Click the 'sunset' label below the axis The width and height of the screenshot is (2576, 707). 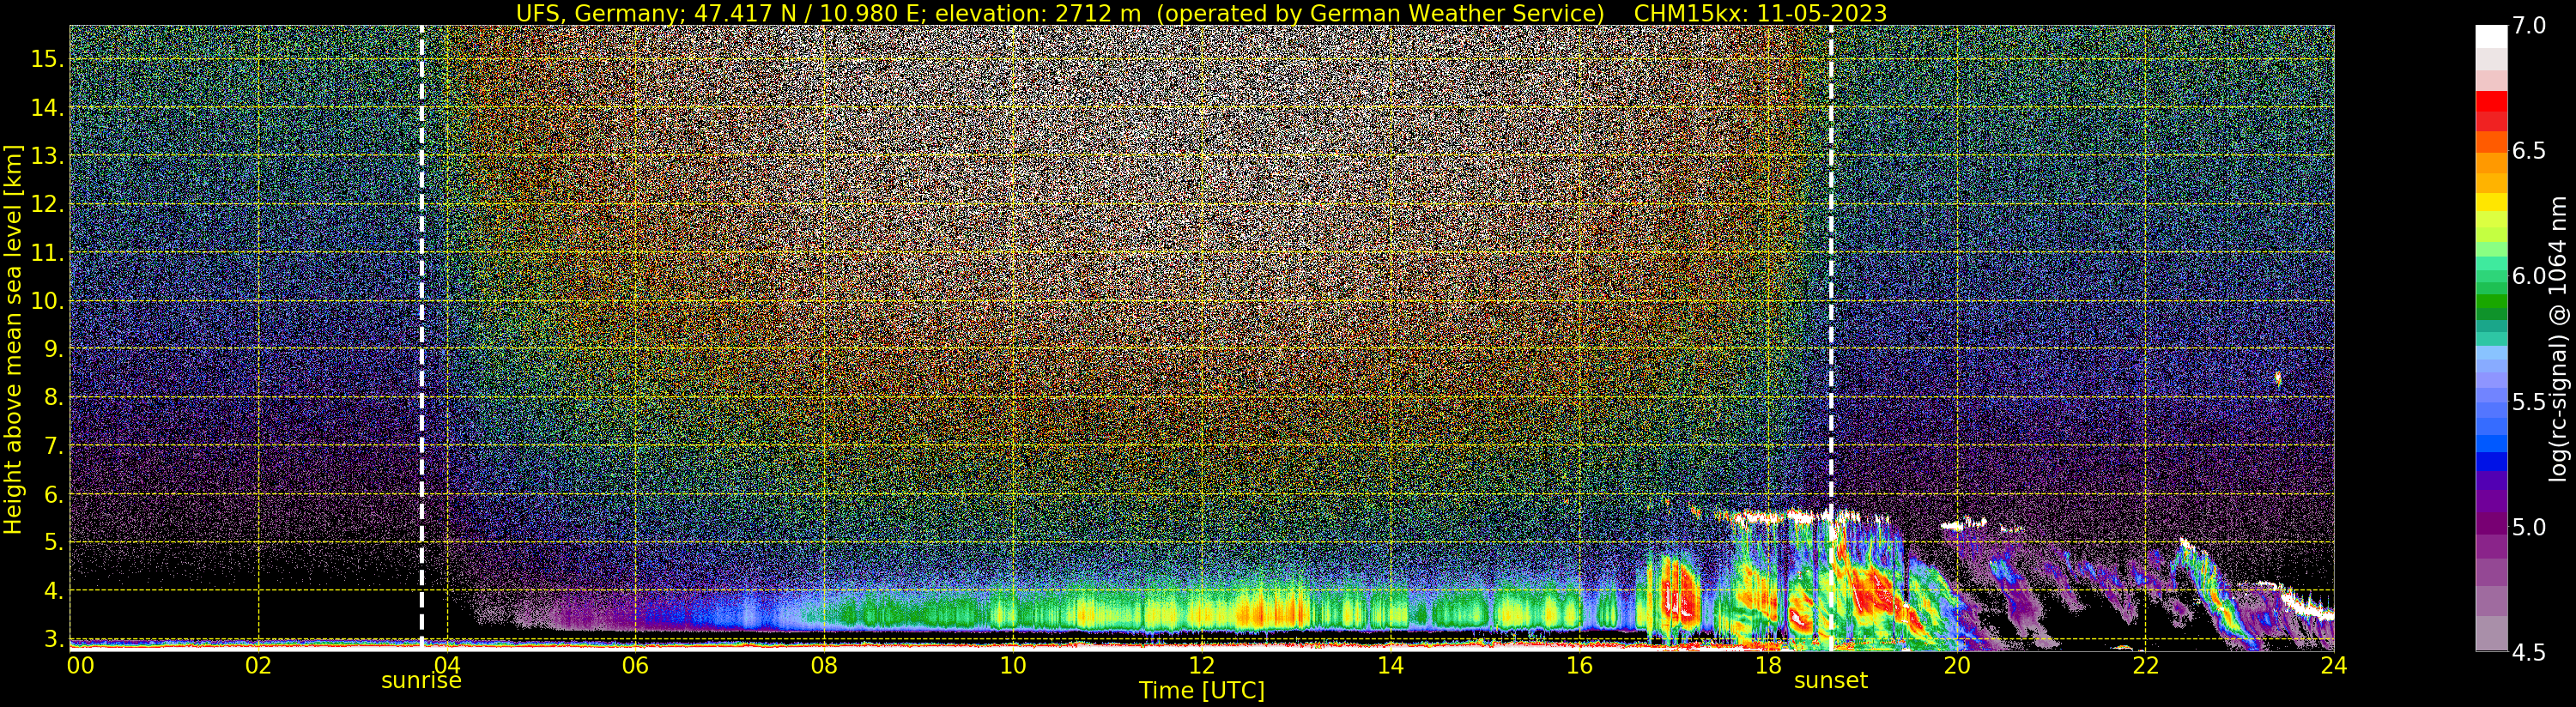[x=1831, y=681]
